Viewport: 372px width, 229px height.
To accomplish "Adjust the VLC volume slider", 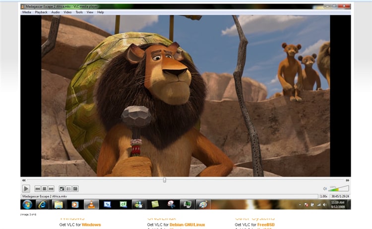I will [x=339, y=188].
